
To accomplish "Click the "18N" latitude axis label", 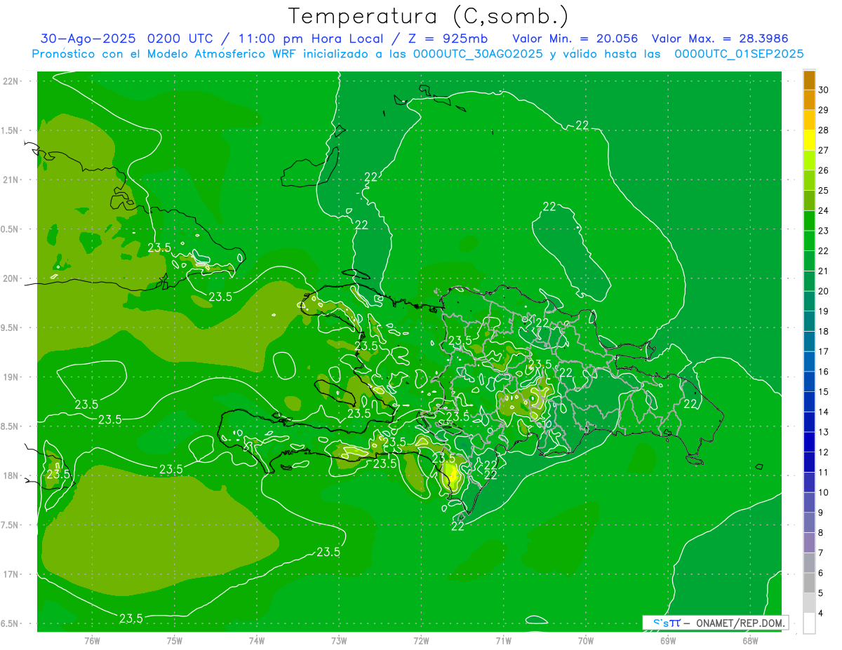I will coord(11,476).
